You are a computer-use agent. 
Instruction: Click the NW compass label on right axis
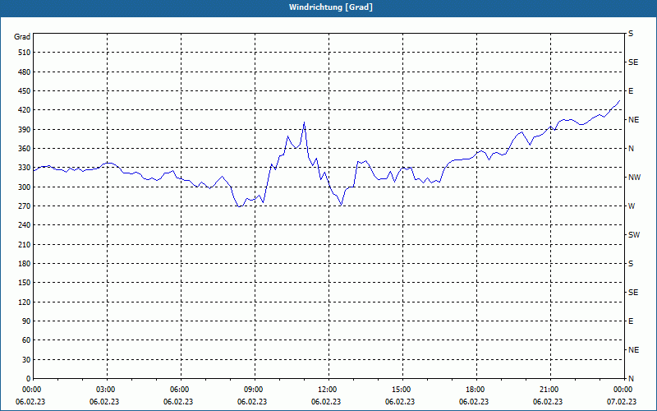click(x=634, y=178)
